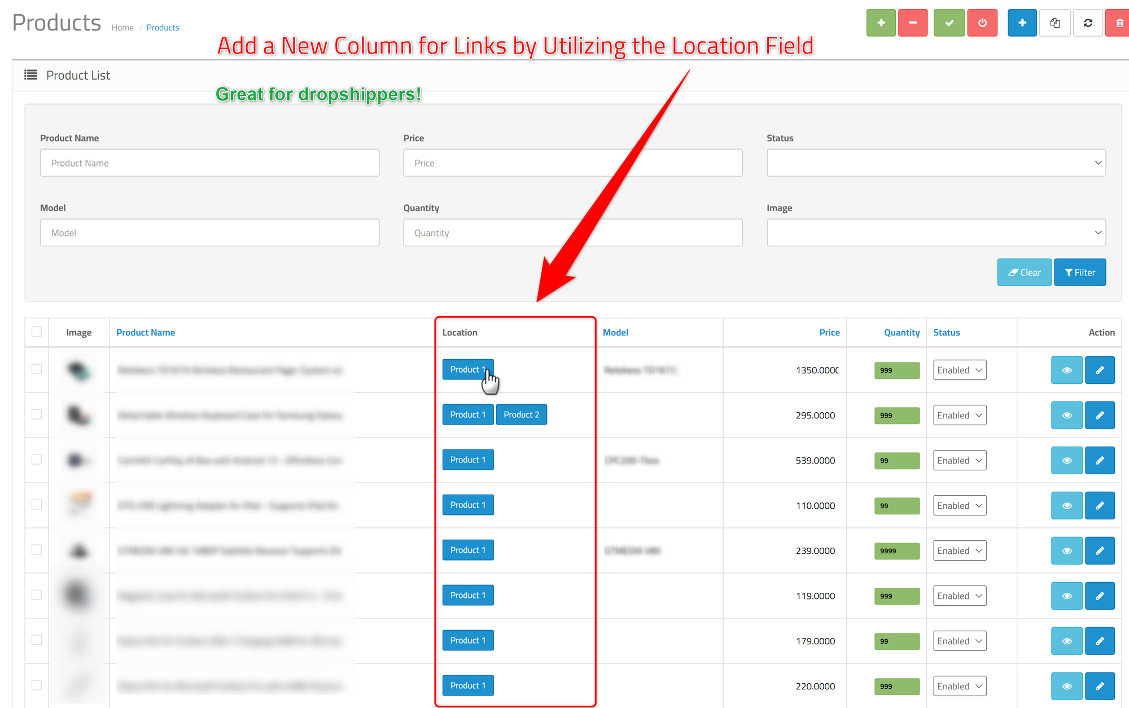Click the red power disable button

[982, 23]
